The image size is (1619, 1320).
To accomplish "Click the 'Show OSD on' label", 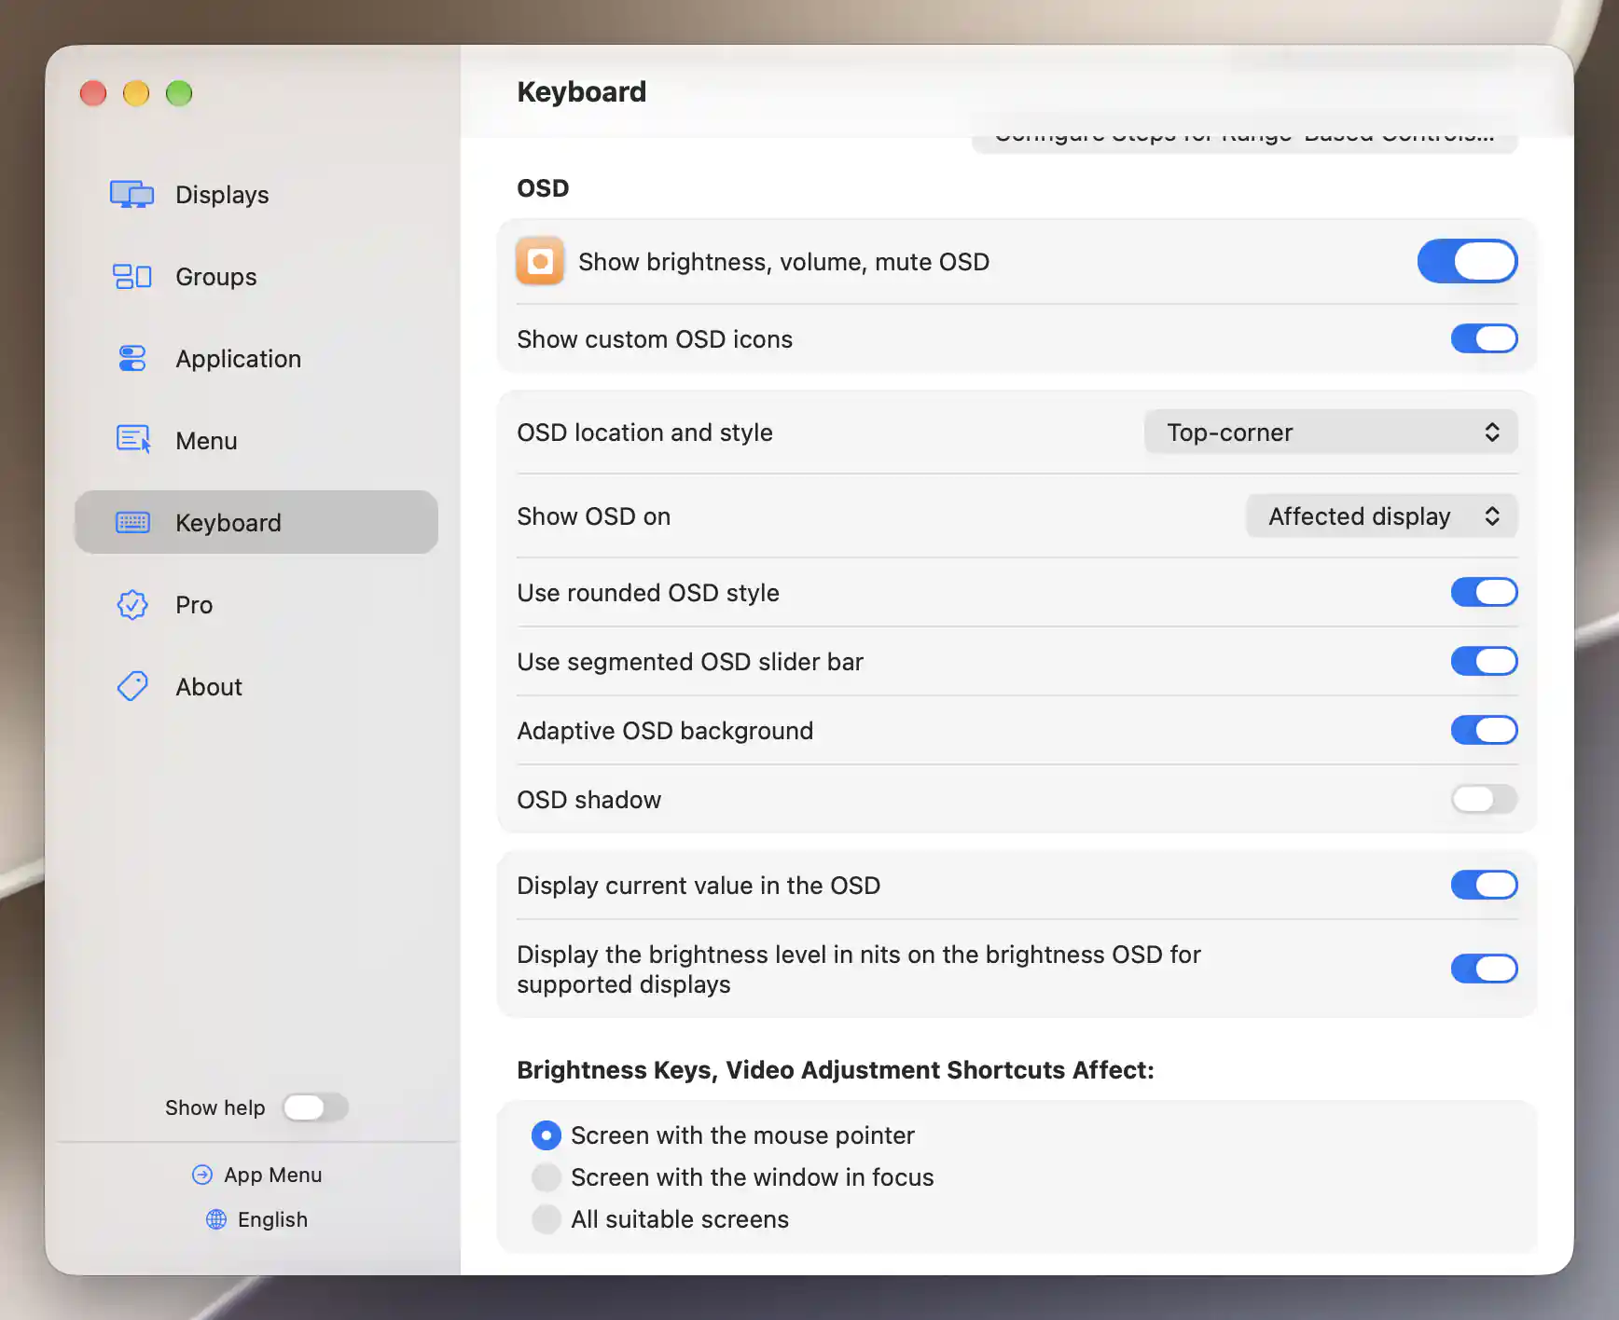I will (593, 516).
